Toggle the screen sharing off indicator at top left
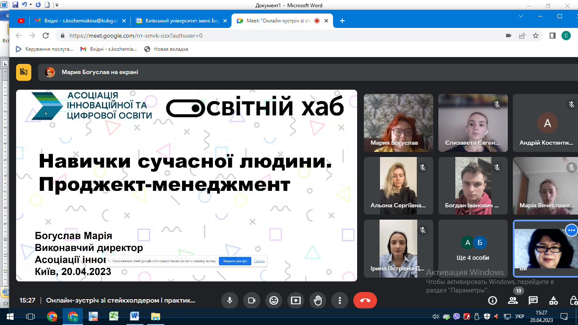This screenshot has height=325, width=578. [x=23, y=72]
